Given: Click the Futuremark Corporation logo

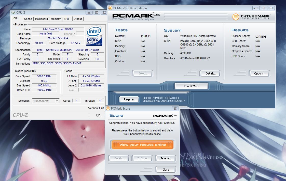Looking at the screenshot, I should [x=251, y=17].
